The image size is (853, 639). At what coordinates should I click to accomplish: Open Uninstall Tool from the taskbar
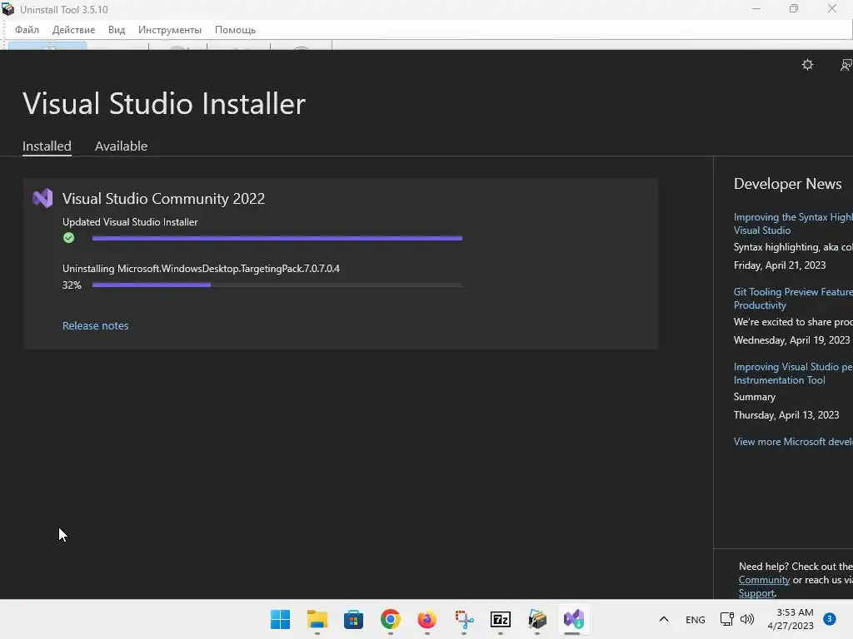pyautogui.click(x=537, y=619)
